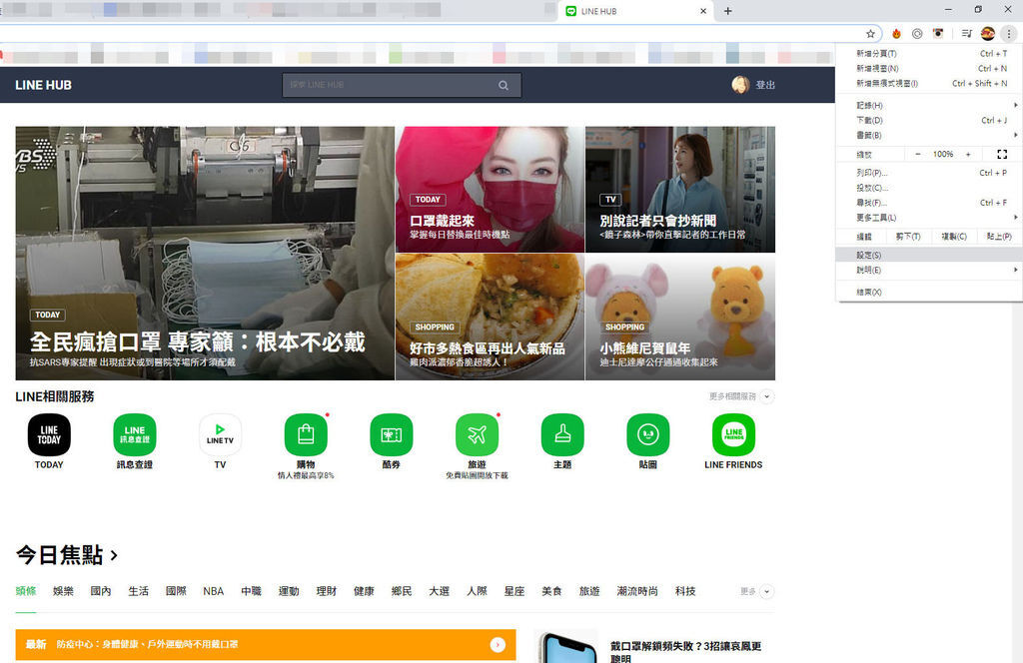This screenshot has width=1023, height=663.
Task: Select the 理財 news tab
Action: pyautogui.click(x=327, y=591)
